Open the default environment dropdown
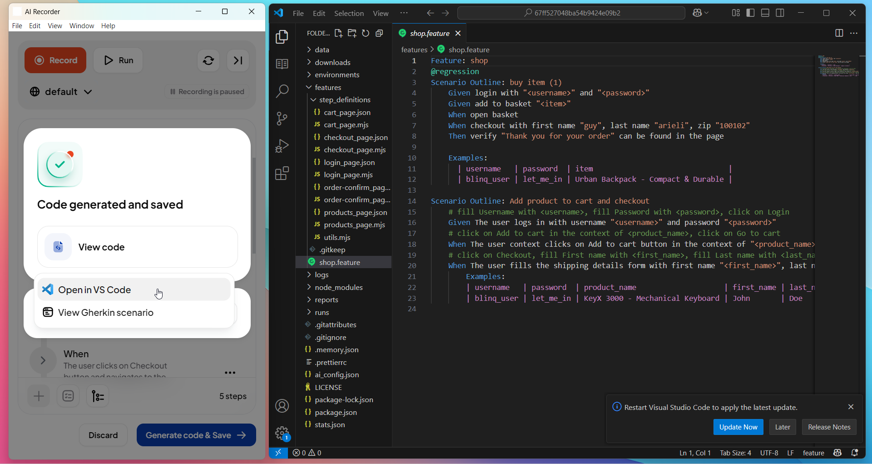The height and width of the screenshot is (464, 872). [x=60, y=91]
